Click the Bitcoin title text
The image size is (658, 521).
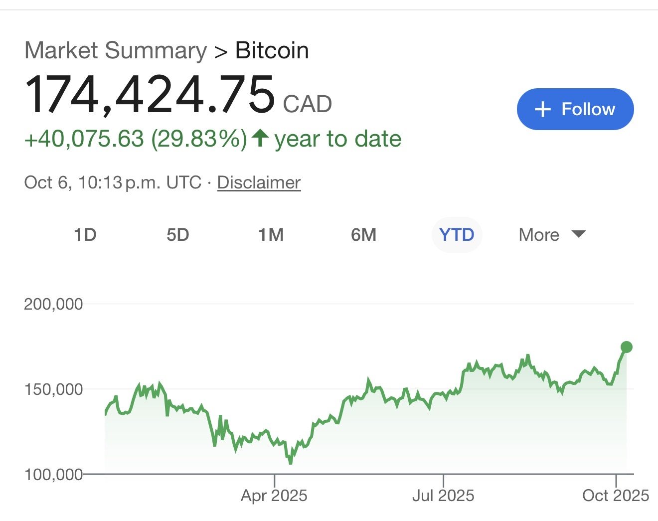(272, 51)
